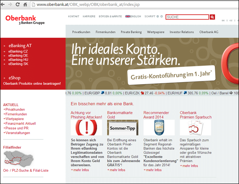Open Wertpapiere under AKTUELL
This screenshot has height=184, width=239.
(15, 119)
